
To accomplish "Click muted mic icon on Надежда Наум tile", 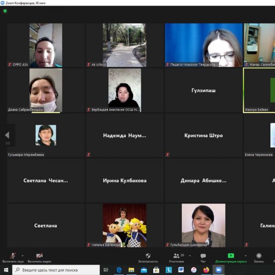I will click(x=88, y=155).
